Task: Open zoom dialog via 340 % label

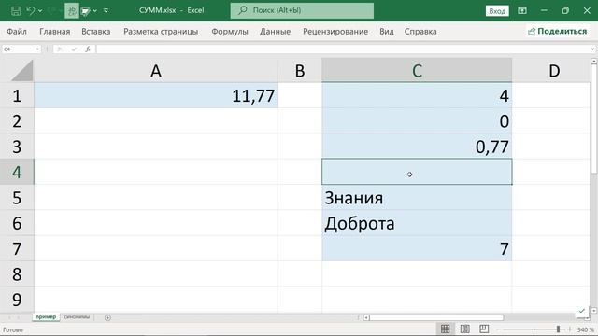Action: (x=586, y=329)
